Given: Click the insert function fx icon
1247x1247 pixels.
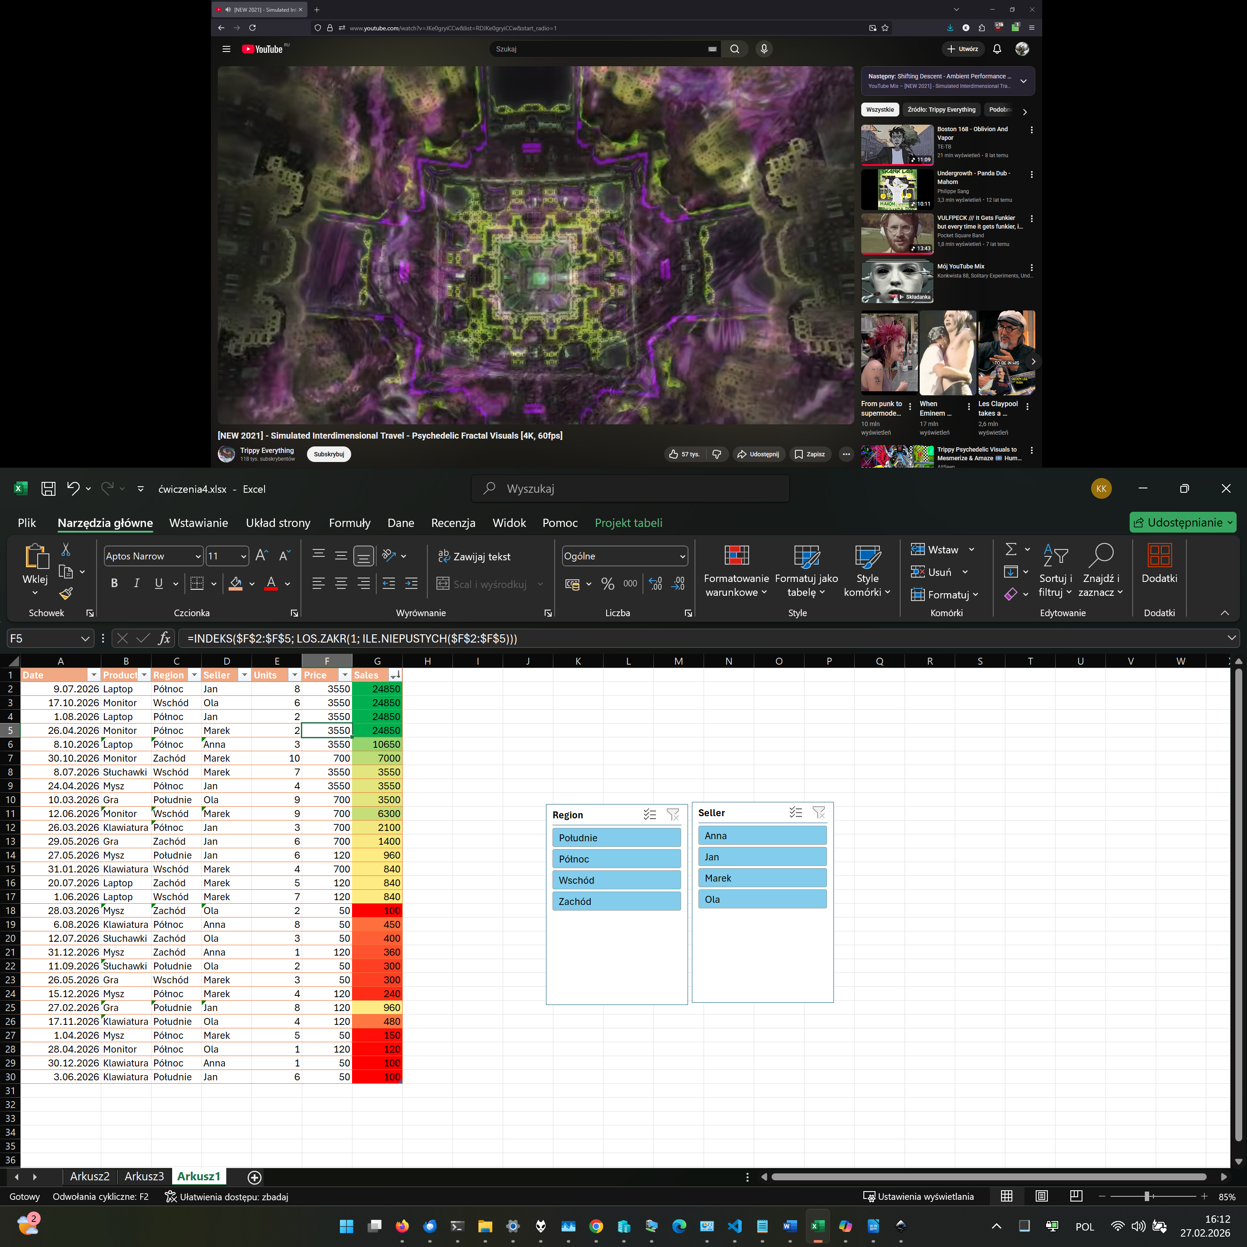Looking at the screenshot, I should (x=164, y=638).
